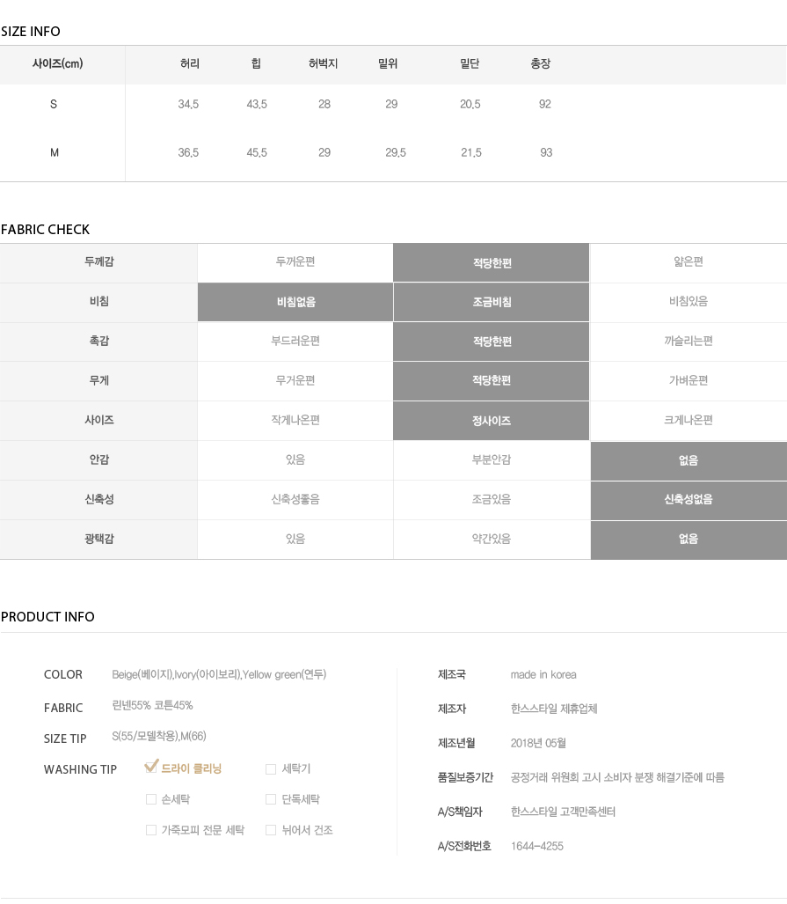Tick the 뒤어서 건조 checkbox
The width and height of the screenshot is (787, 904).
click(271, 830)
